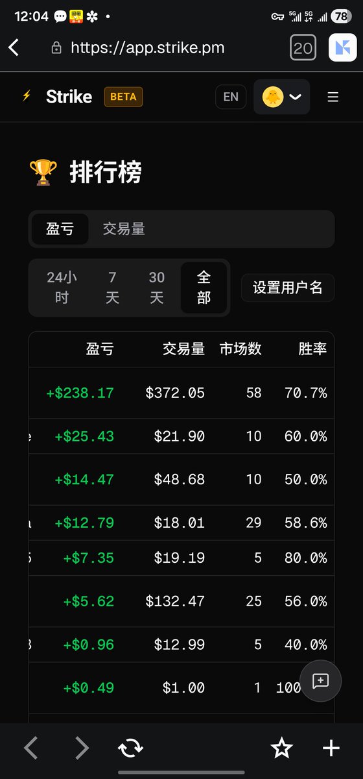Click the $132.47 volume cell
The width and height of the screenshot is (363, 779).
tap(175, 601)
